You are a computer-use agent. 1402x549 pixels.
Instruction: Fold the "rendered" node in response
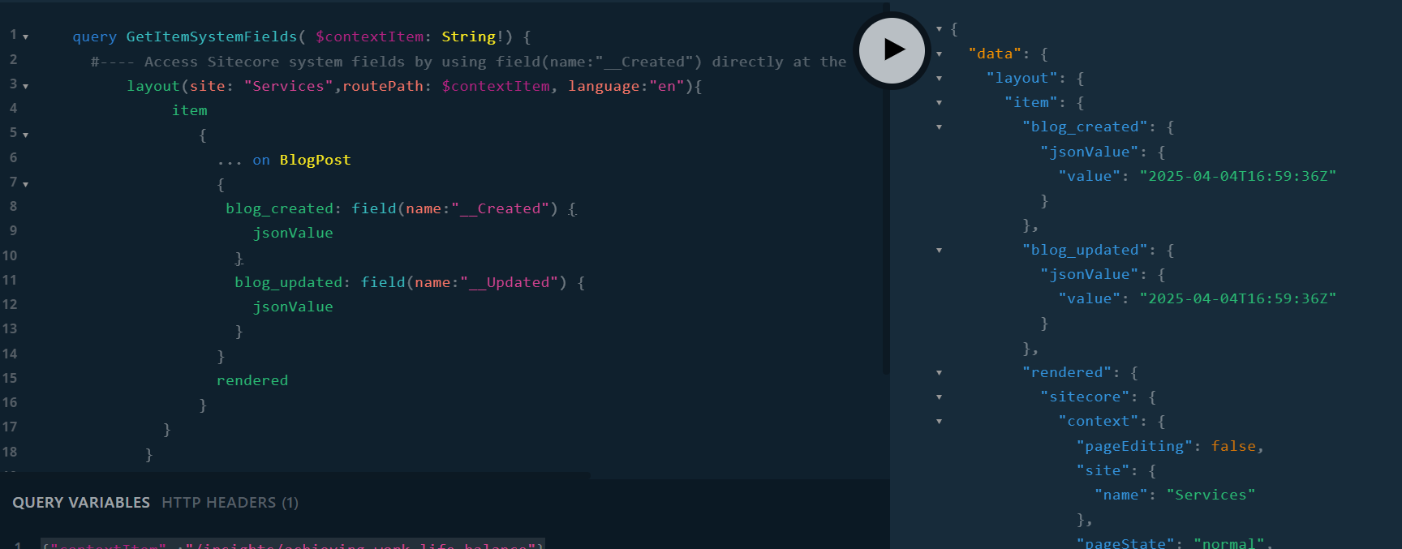pyautogui.click(x=939, y=373)
